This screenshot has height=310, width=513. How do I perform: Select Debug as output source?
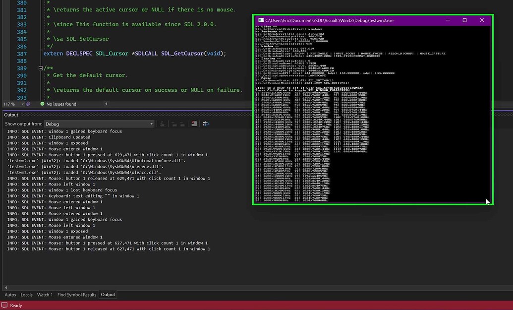pos(99,124)
